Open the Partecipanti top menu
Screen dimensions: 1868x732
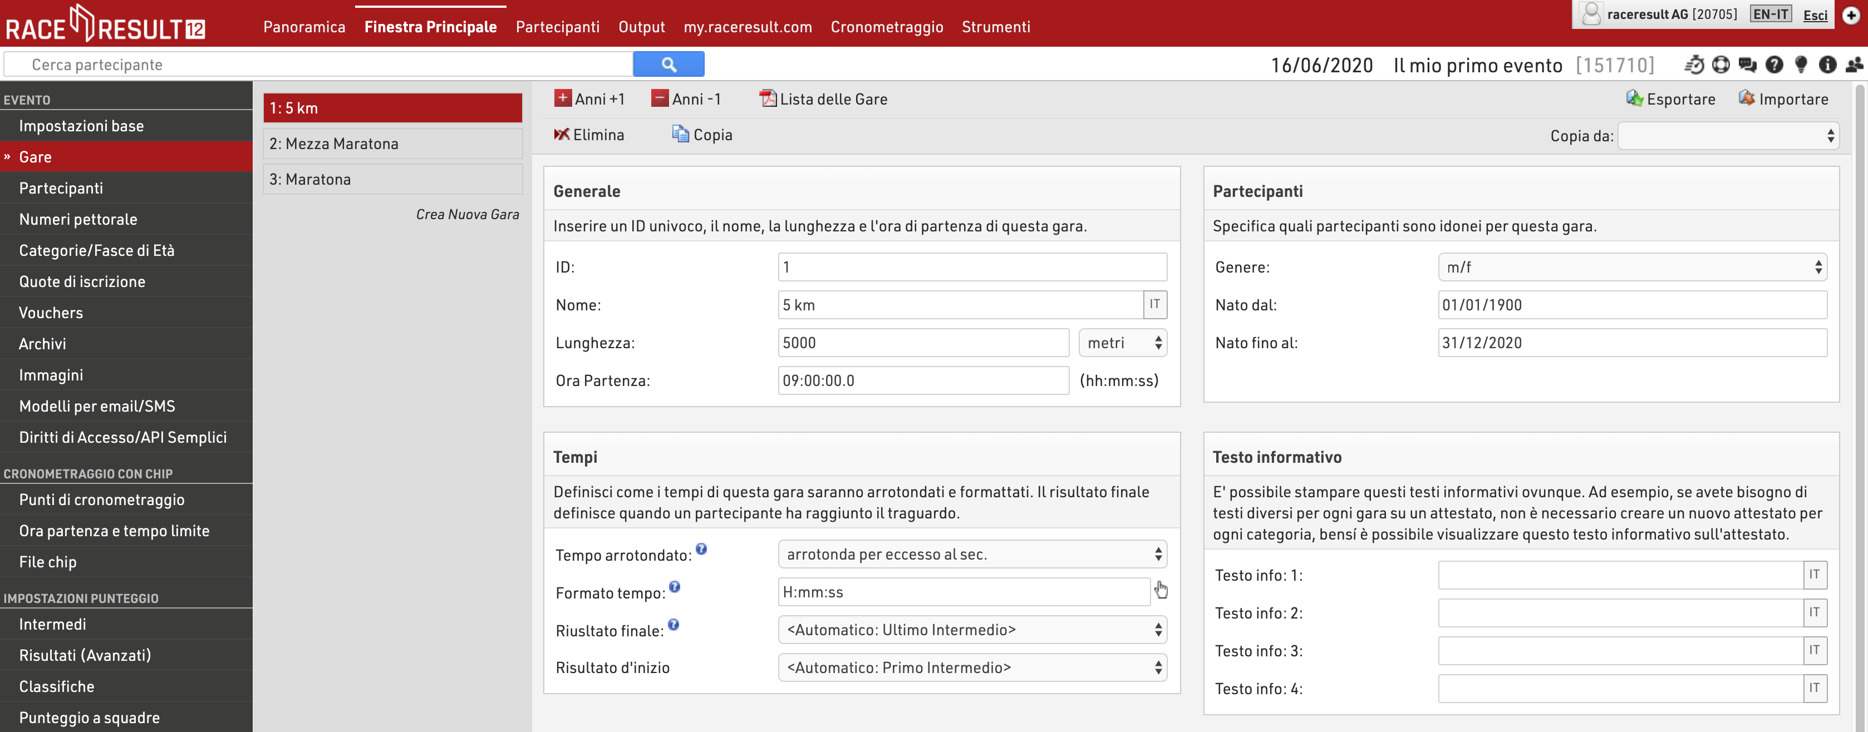557,27
